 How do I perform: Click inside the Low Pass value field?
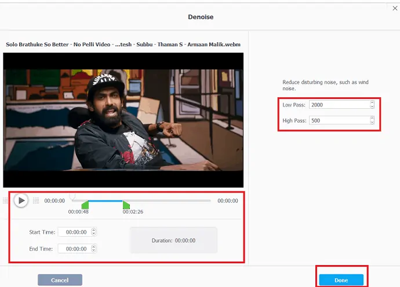(x=339, y=105)
